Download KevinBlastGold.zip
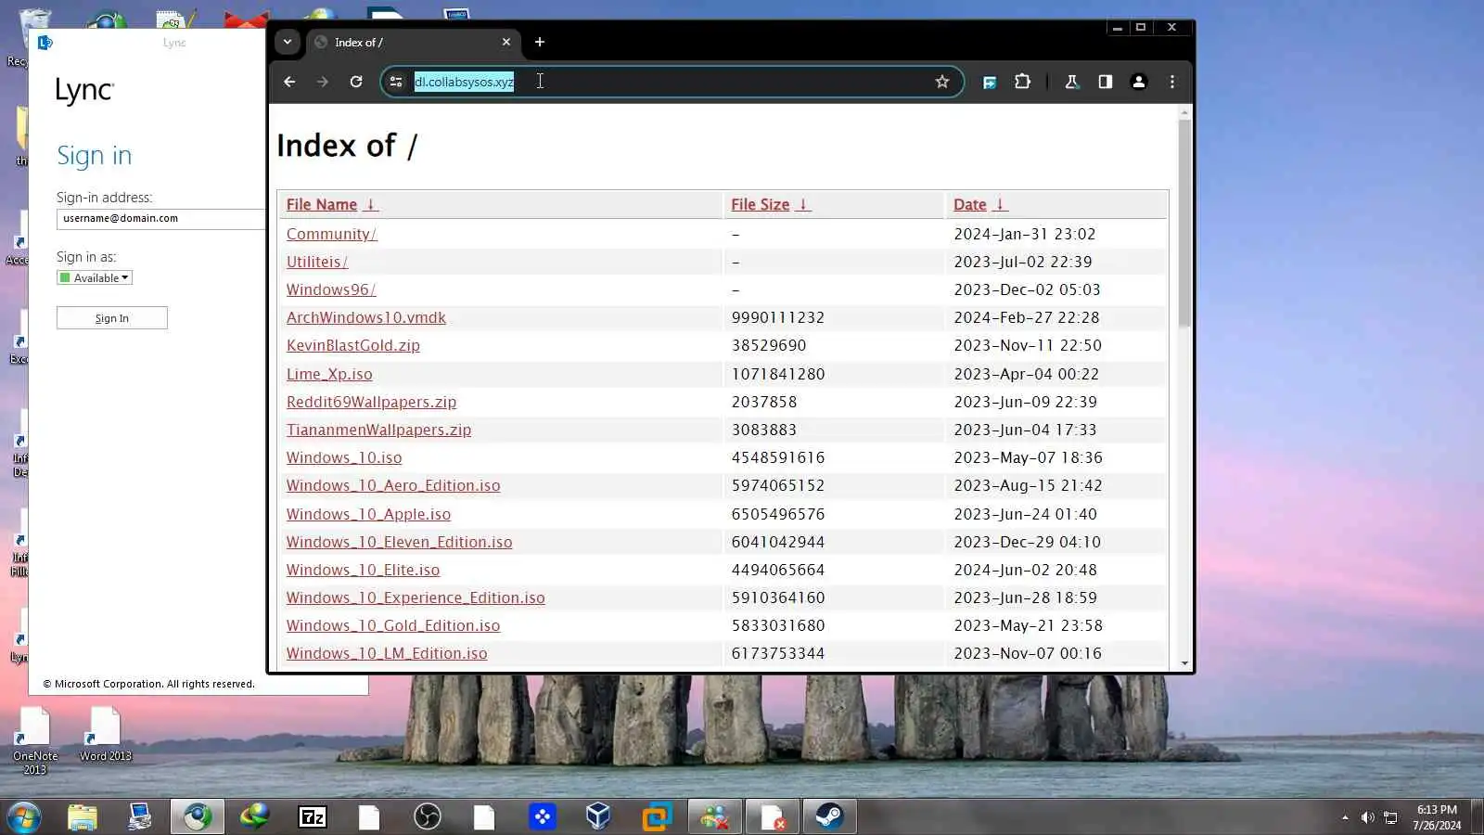 click(x=352, y=345)
